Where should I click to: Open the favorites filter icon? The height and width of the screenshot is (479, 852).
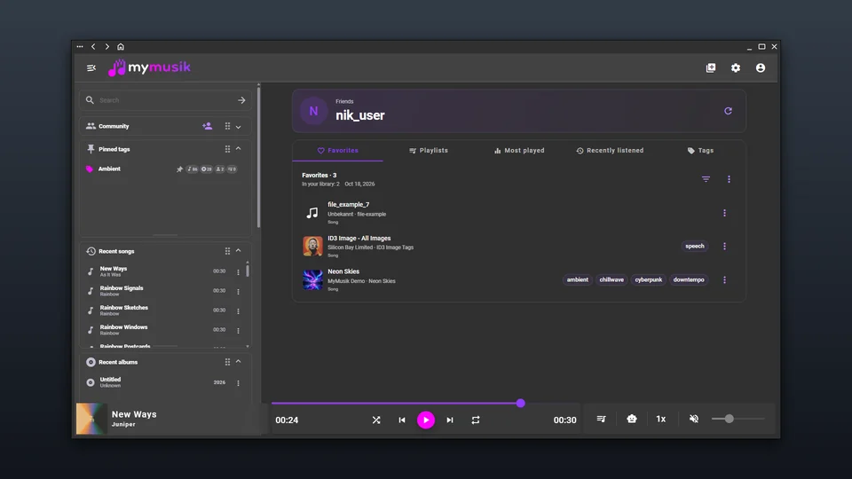point(706,179)
